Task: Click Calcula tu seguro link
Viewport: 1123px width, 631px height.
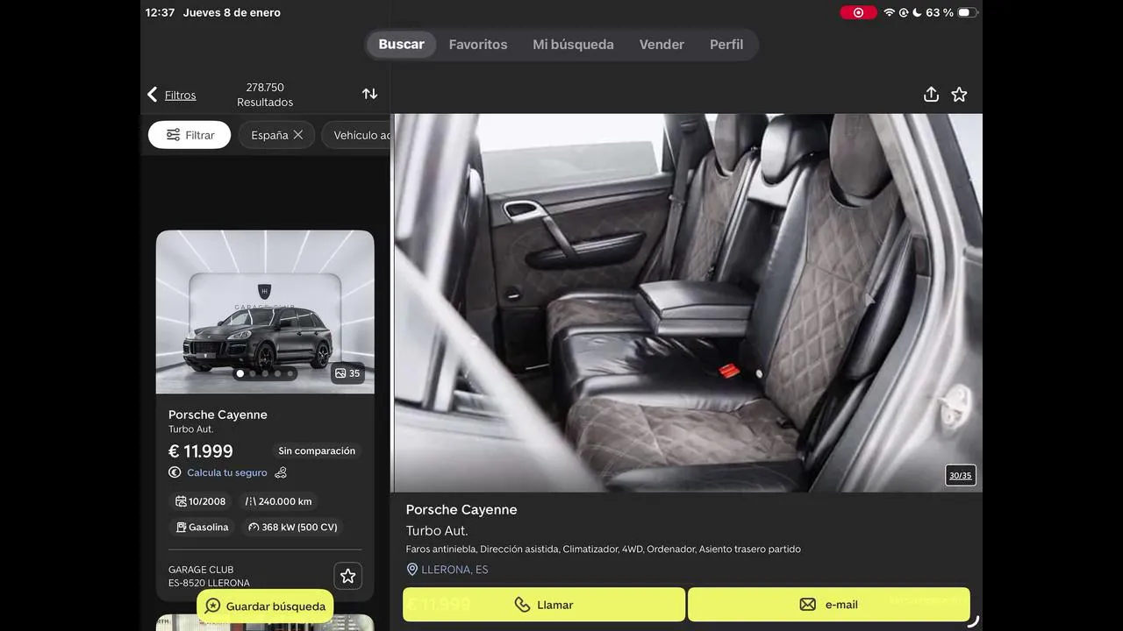Action: pos(226,472)
